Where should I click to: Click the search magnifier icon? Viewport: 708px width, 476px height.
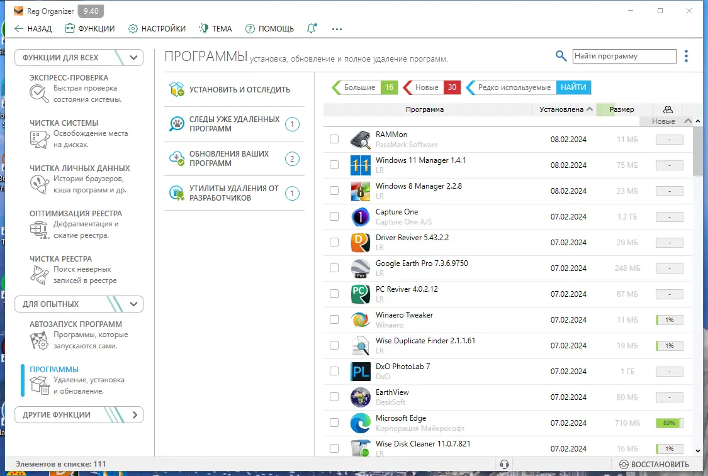pyautogui.click(x=561, y=55)
